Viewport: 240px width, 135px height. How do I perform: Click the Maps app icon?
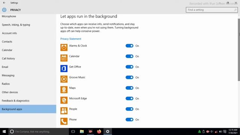click(64, 90)
